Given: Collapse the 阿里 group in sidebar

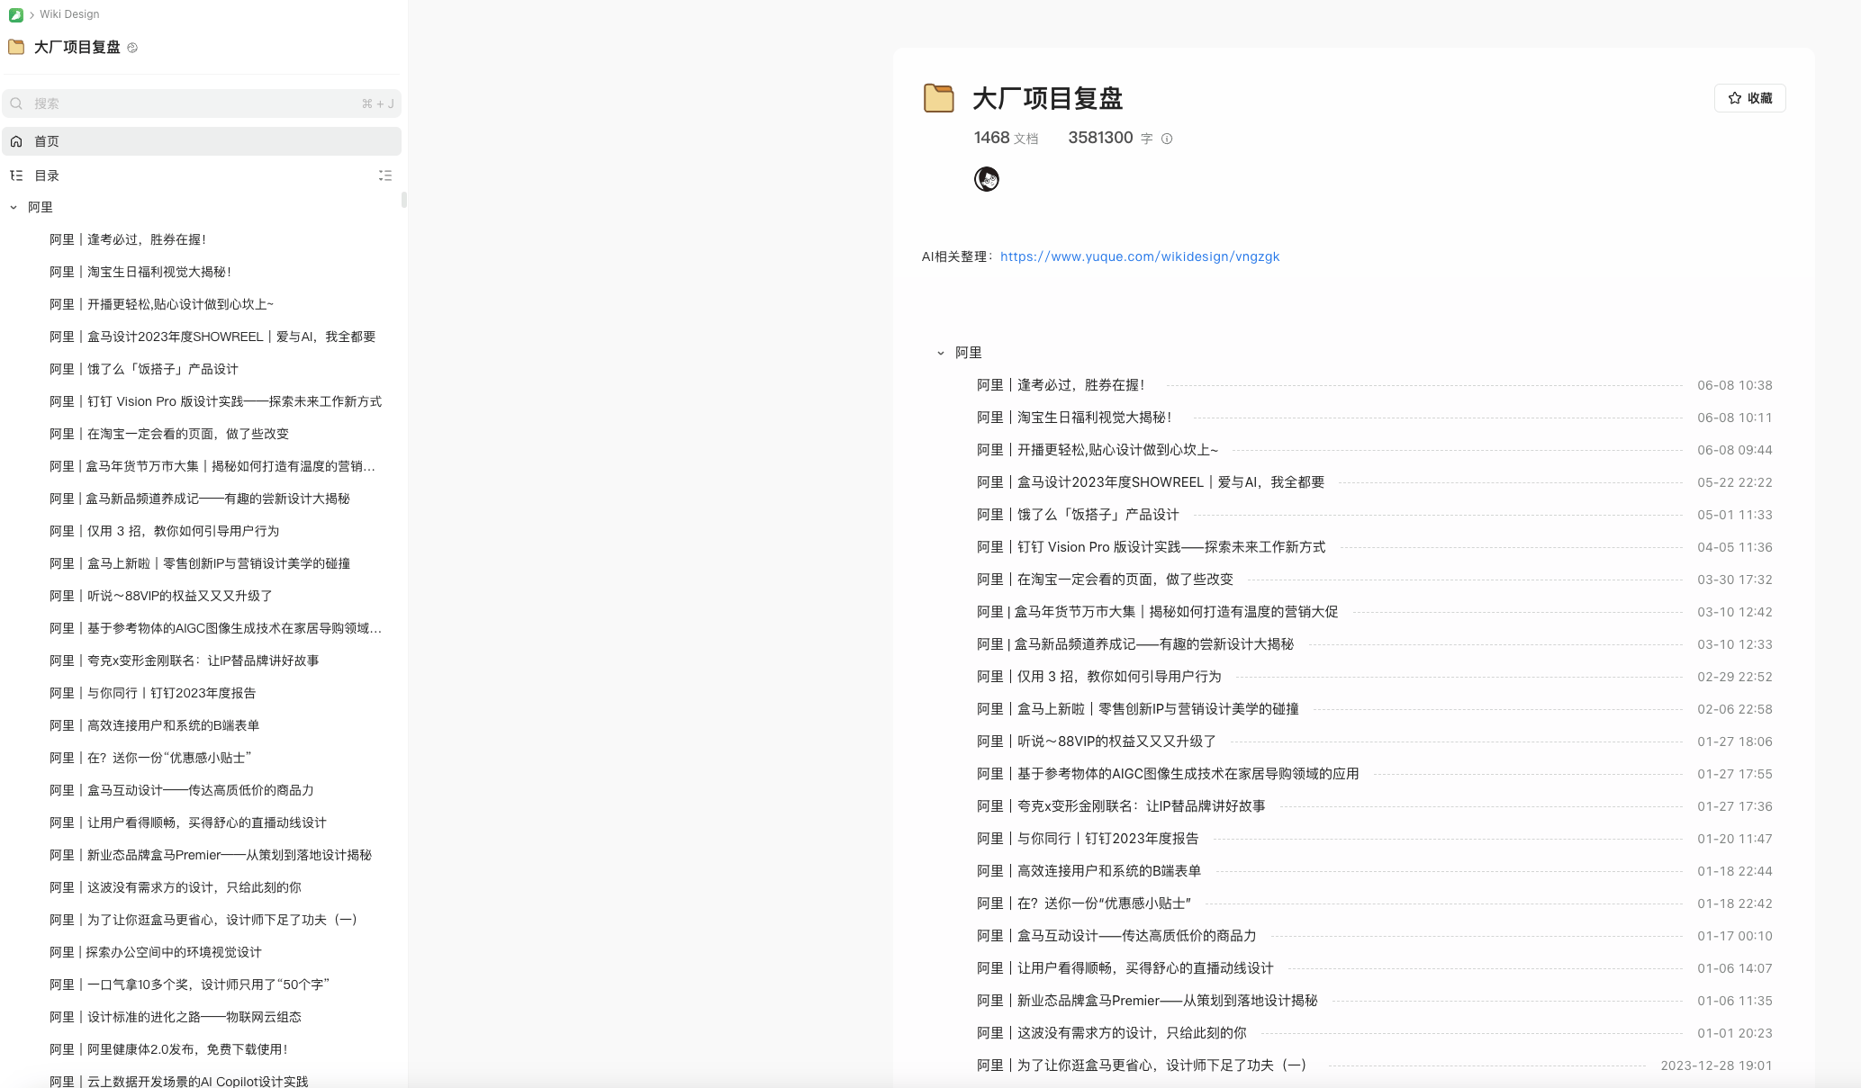Looking at the screenshot, I should (x=14, y=207).
